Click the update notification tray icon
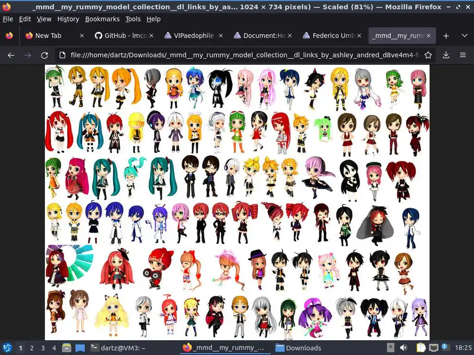The height and width of the screenshot is (355, 474). pos(445,347)
